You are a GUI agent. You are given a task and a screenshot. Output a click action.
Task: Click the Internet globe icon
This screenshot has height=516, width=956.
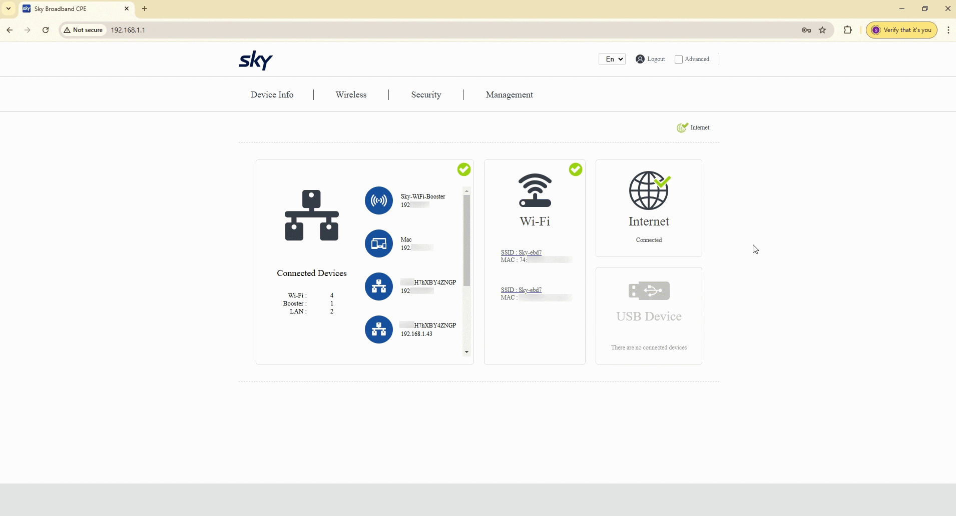tap(649, 190)
